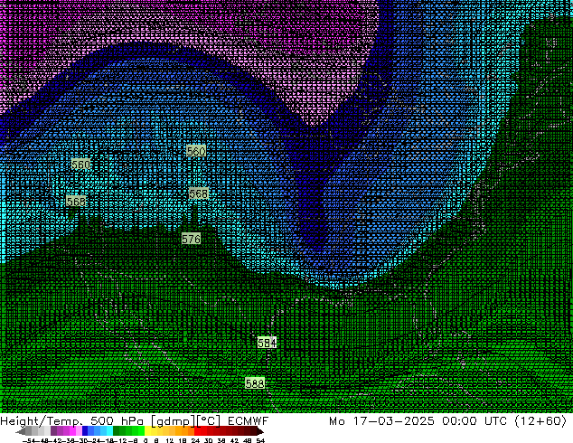The width and height of the screenshot is (573, 443).
Task: Click the [°C] unit label
Action: pos(209,421)
